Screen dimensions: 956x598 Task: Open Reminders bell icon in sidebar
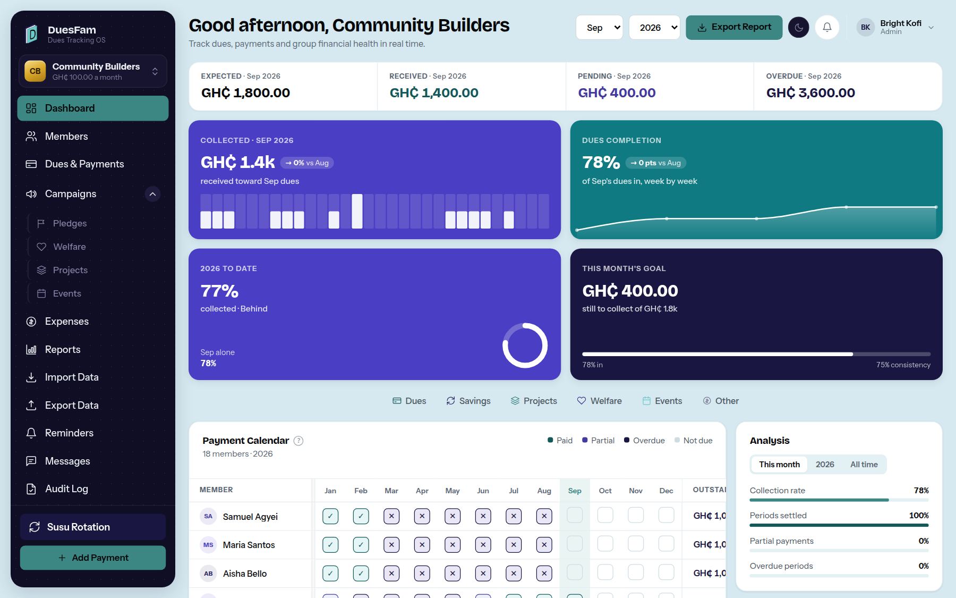[31, 433]
